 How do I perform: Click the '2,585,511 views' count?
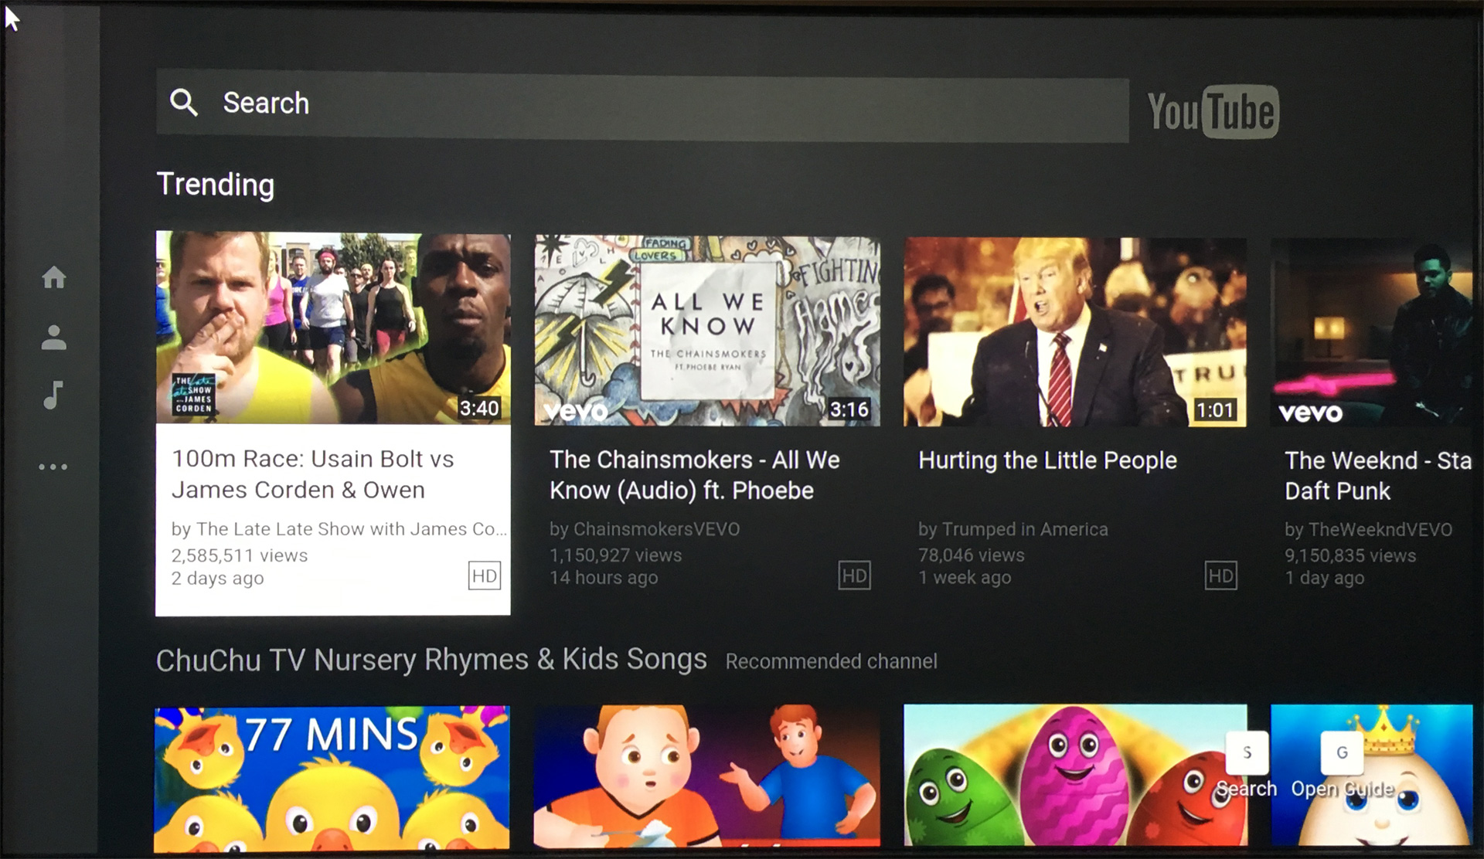[x=240, y=555]
